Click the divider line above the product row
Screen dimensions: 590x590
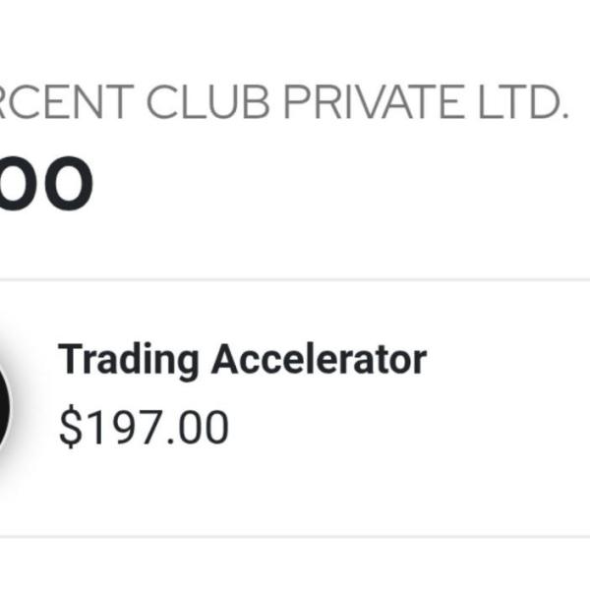295,280
